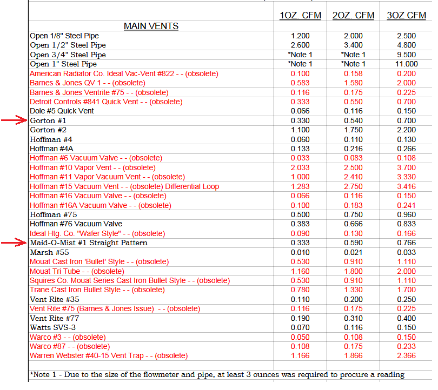Select the 'Vent Rite #35' label

(x=55, y=300)
